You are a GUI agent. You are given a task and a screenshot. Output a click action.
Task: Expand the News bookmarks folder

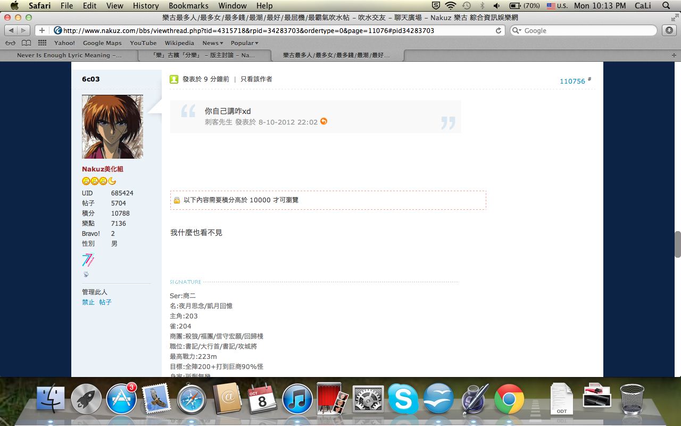pyautogui.click(x=212, y=43)
